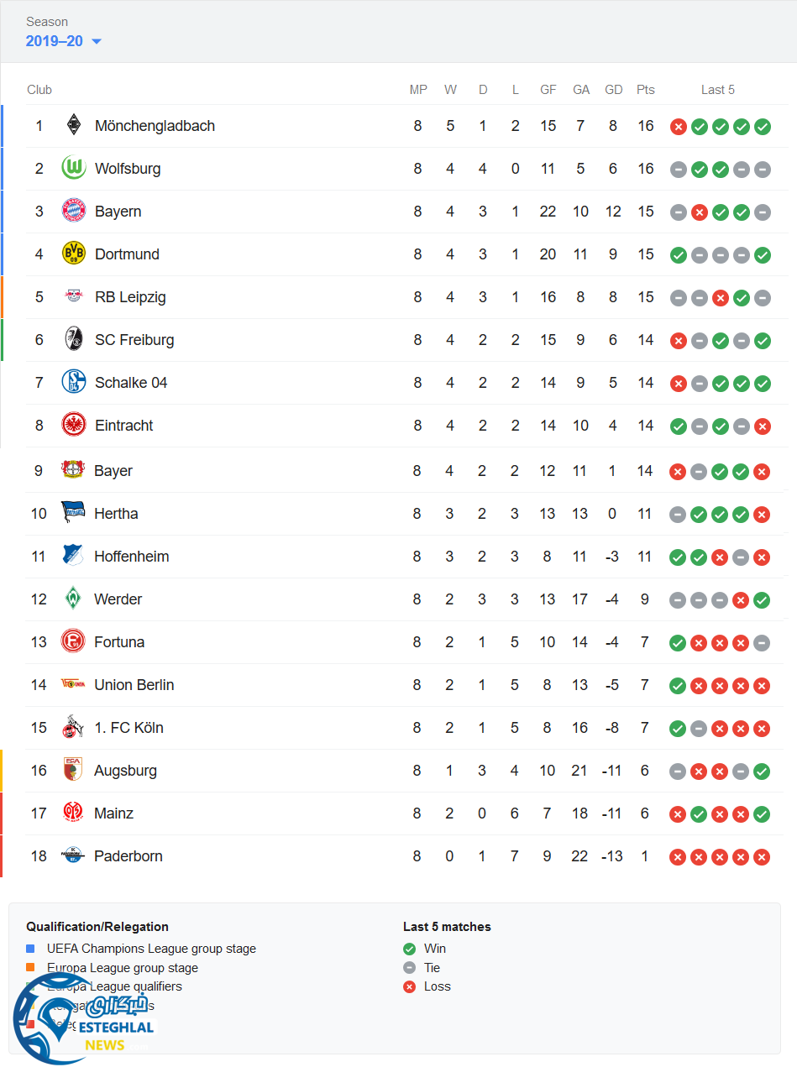Select the Pts column header
797x1088 pixels.
click(645, 90)
